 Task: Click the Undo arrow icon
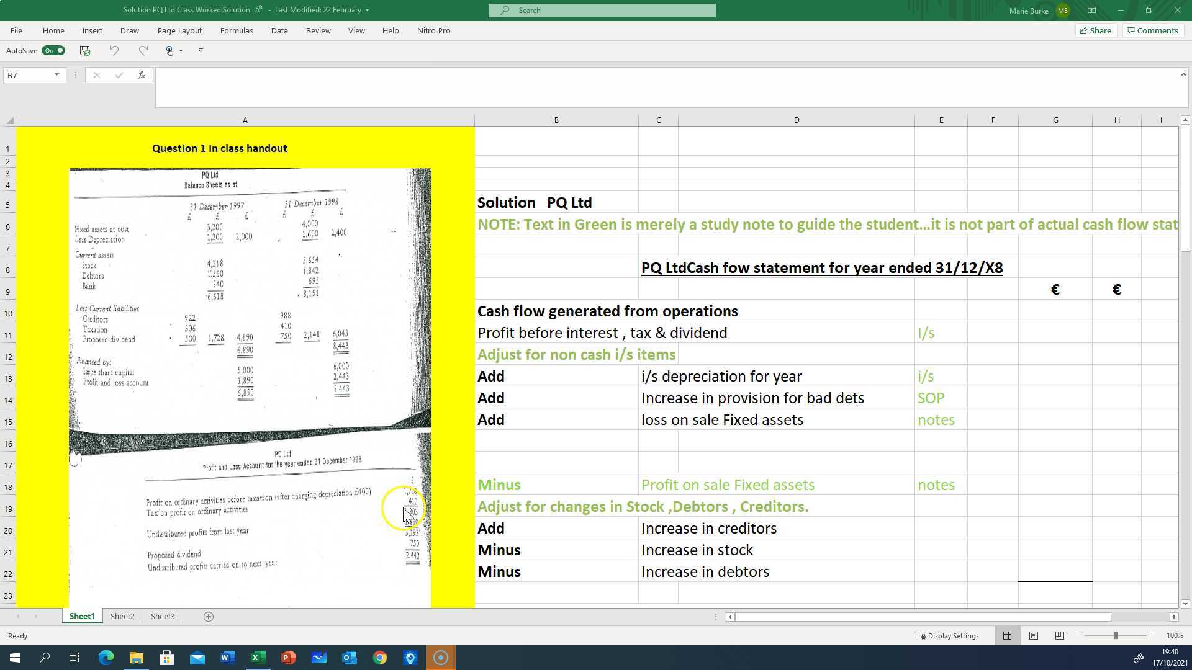coord(114,50)
